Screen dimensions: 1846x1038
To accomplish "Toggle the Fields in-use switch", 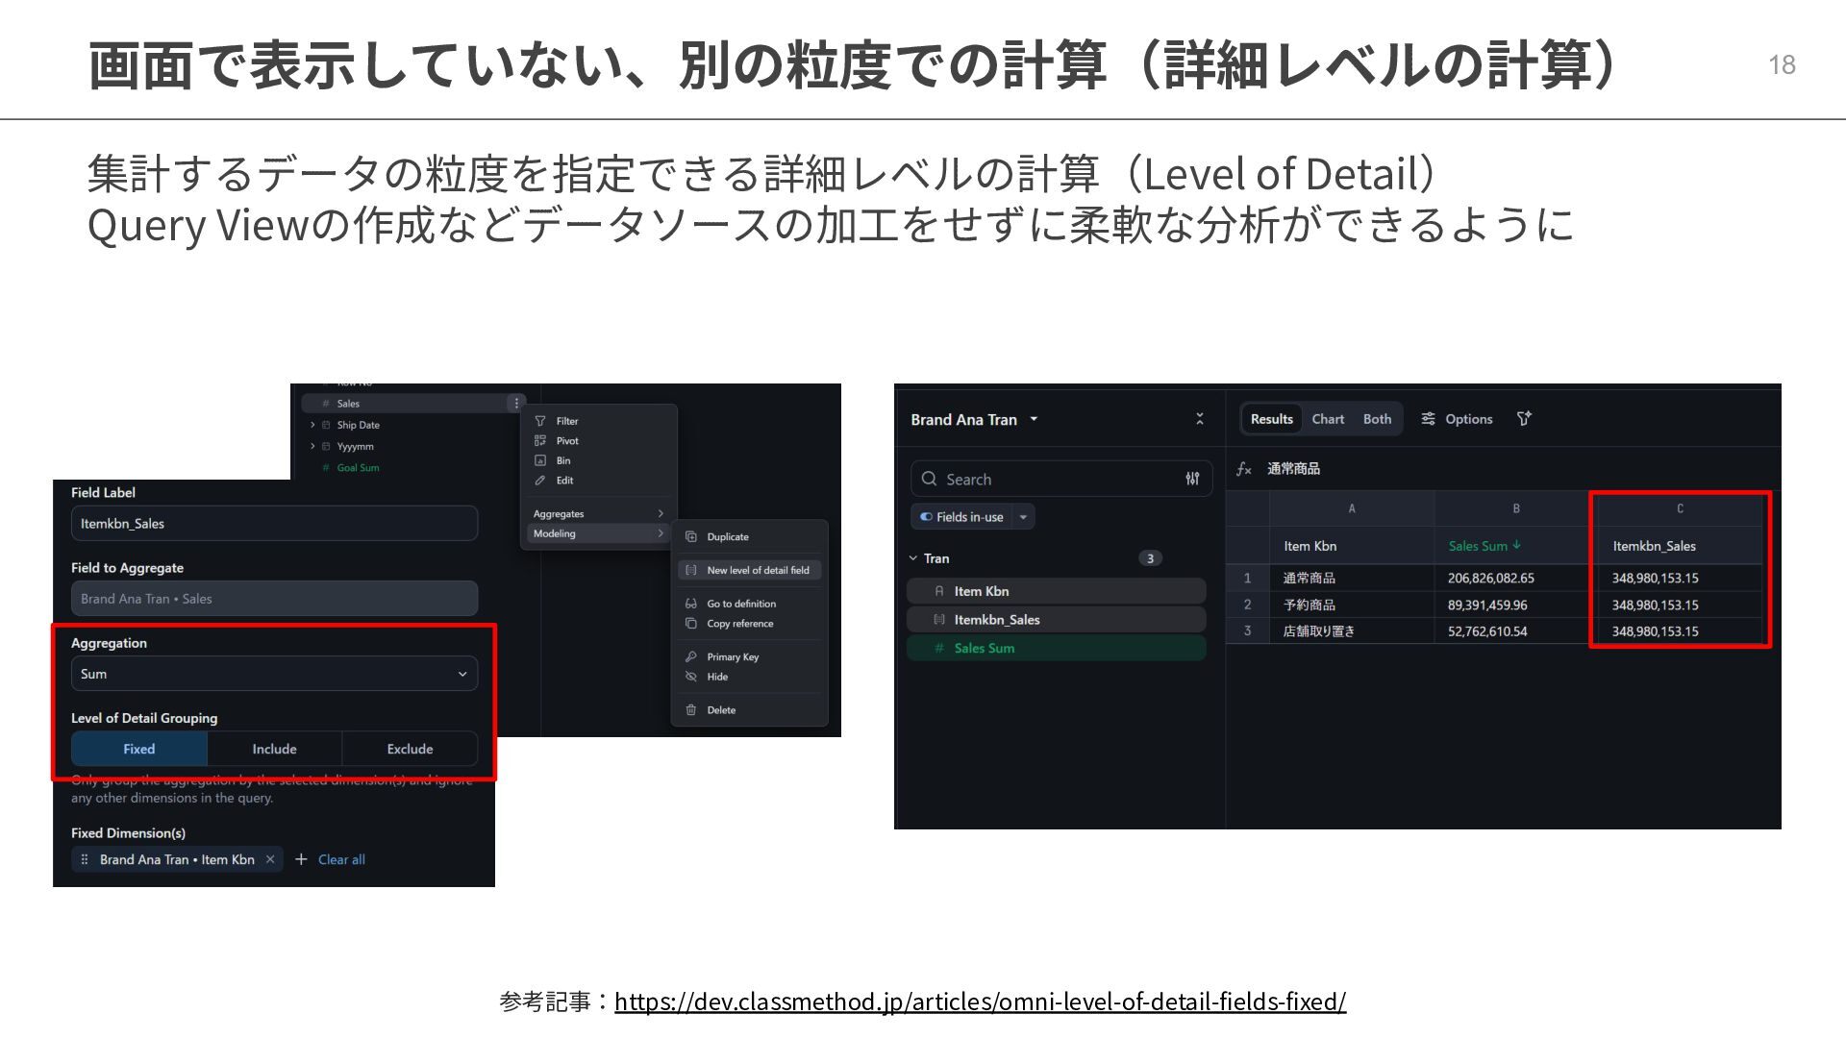I will tap(927, 517).
